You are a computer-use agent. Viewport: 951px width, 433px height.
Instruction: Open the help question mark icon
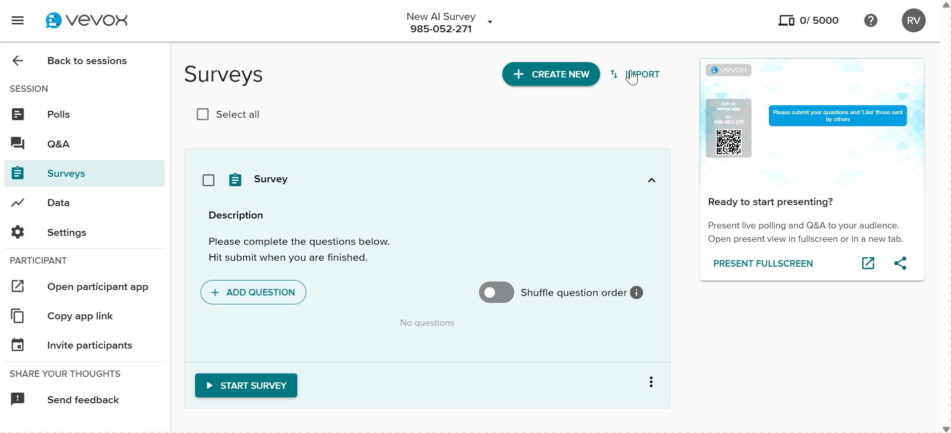tap(871, 20)
